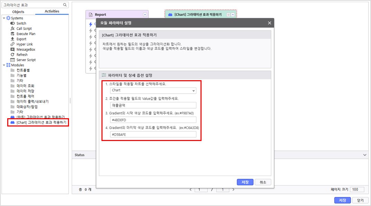Click the Server Script code icon
Screen dimensions: 371x206
pyautogui.click(x=12, y=60)
